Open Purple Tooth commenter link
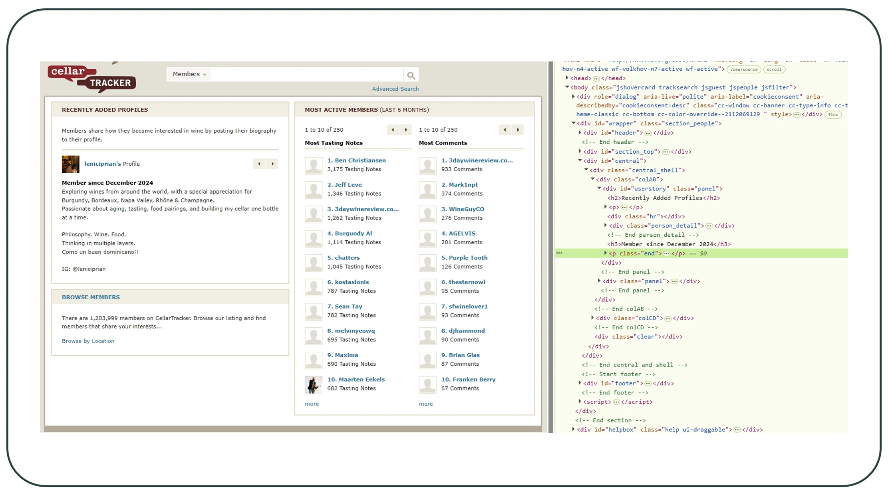This screenshot has height=495, width=888. 464,258
